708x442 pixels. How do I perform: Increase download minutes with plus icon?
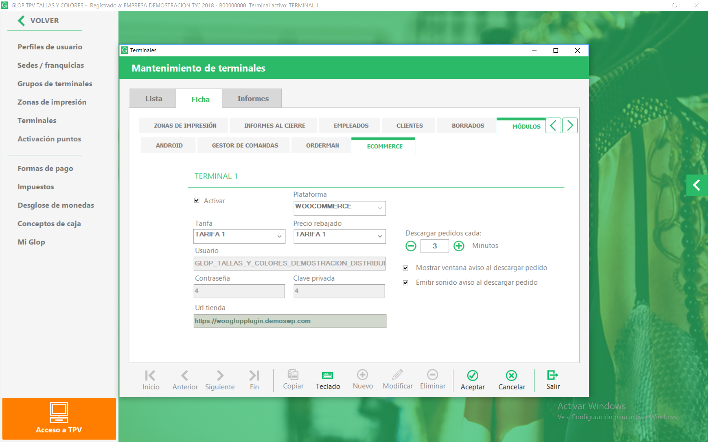459,246
